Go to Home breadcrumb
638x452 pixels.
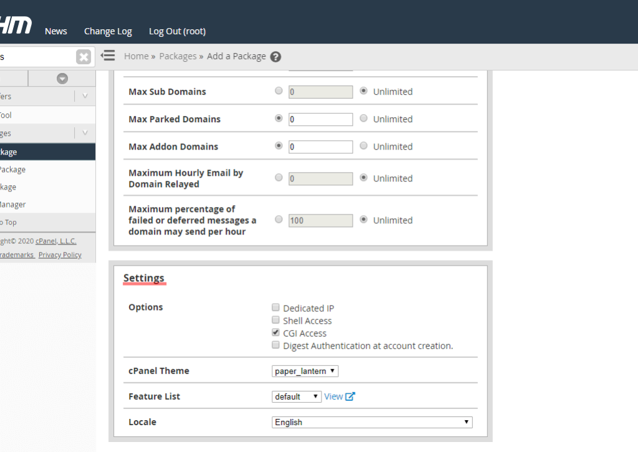pos(136,56)
